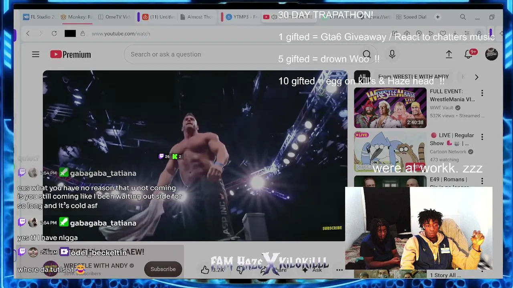513x288 pixels.
Task: Open the WrestleMania VIII thumbnail
Action: click(x=390, y=108)
